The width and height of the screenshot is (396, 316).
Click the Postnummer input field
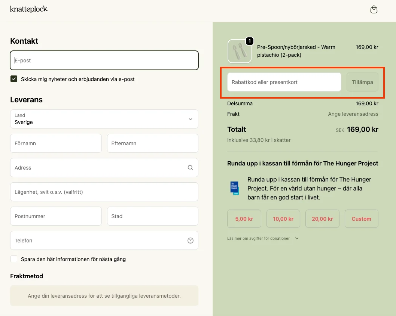[56, 216]
